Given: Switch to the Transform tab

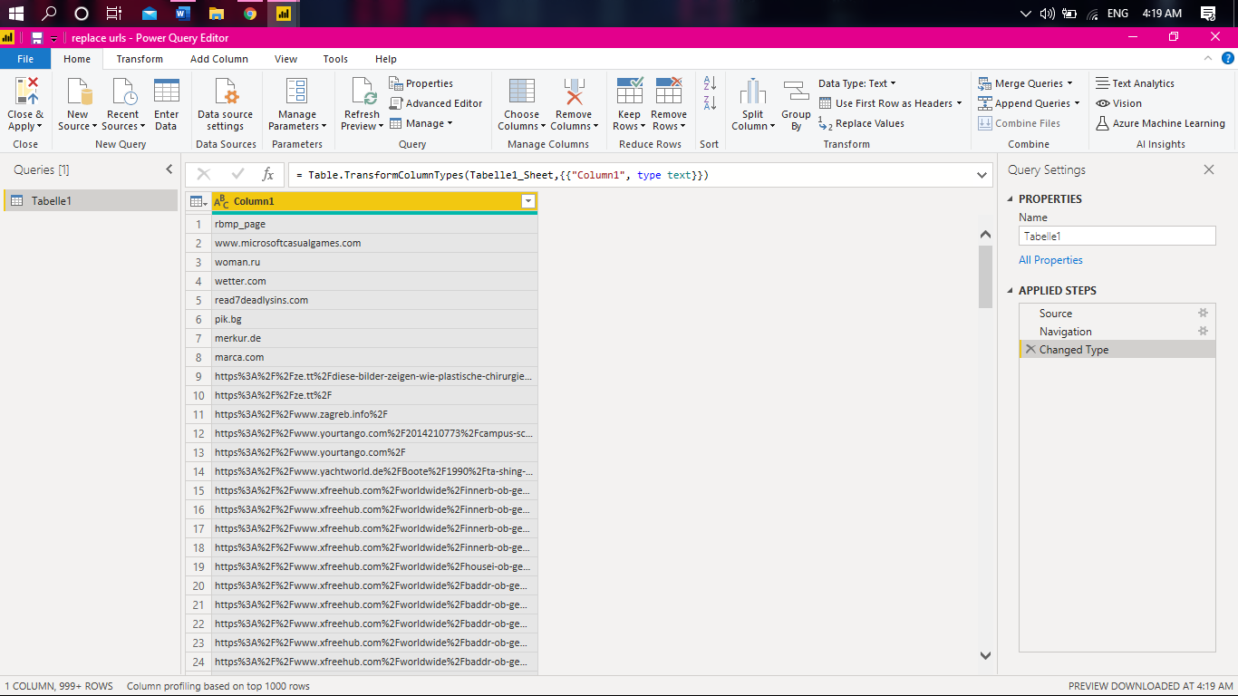Looking at the screenshot, I should [140, 58].
